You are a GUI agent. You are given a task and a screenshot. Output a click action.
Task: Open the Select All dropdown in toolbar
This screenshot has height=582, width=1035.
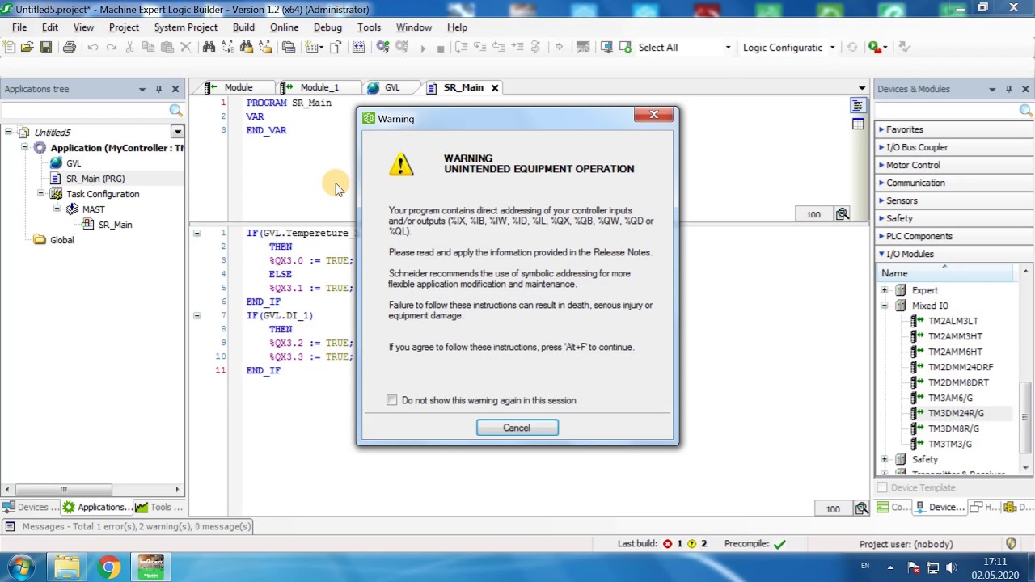click(728, 48)
